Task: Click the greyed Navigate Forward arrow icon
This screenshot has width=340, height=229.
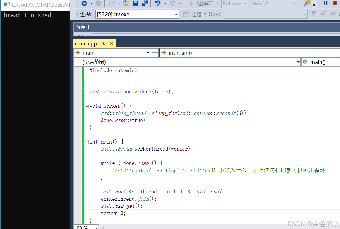Action: (x=99, y=3)
